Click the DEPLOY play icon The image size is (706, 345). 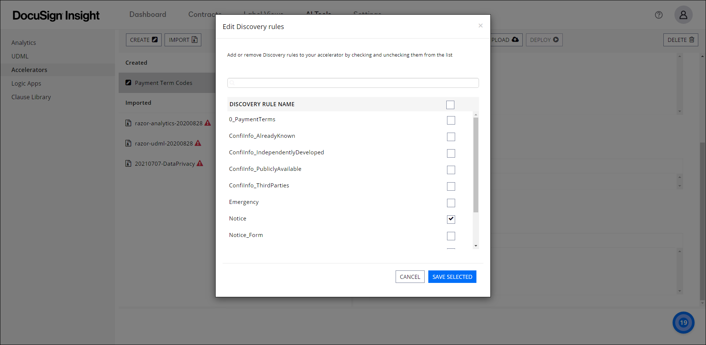(x=555, y=40)
